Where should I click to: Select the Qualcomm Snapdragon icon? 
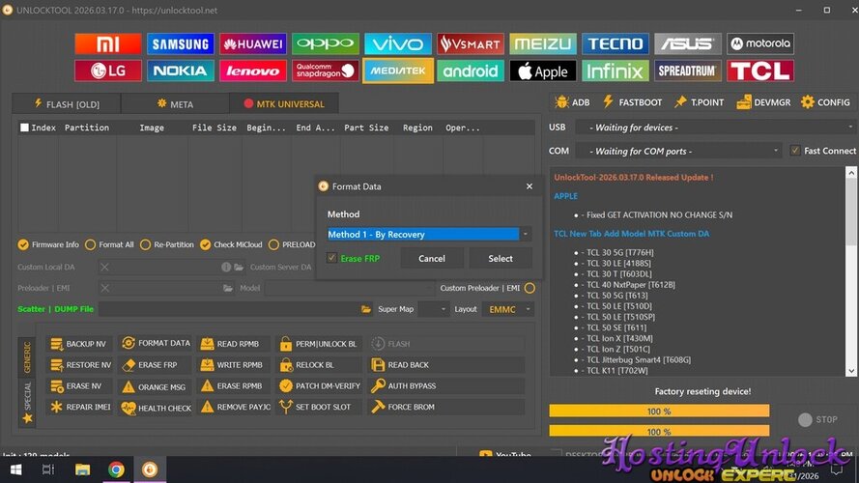pos(326,71)
